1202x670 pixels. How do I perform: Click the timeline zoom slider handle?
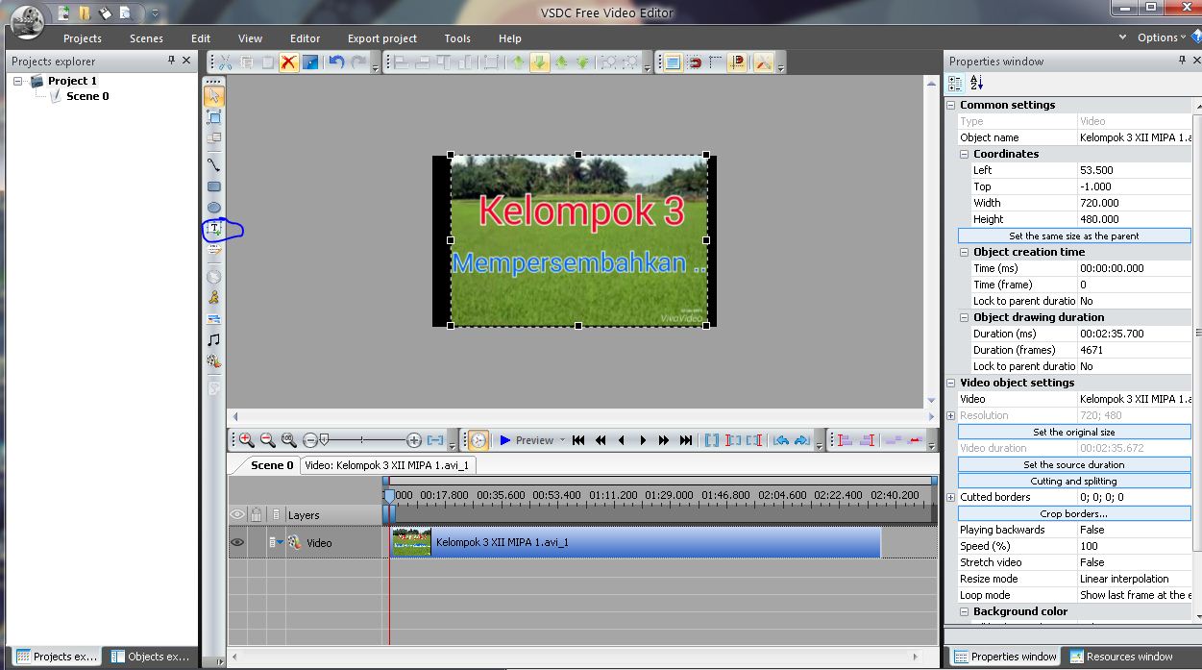(x=325, y=440)
